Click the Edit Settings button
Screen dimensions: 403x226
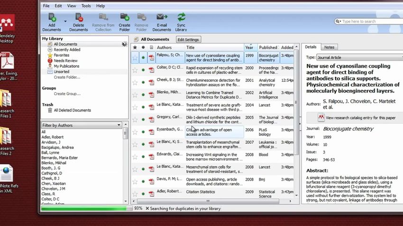(188, 39)
